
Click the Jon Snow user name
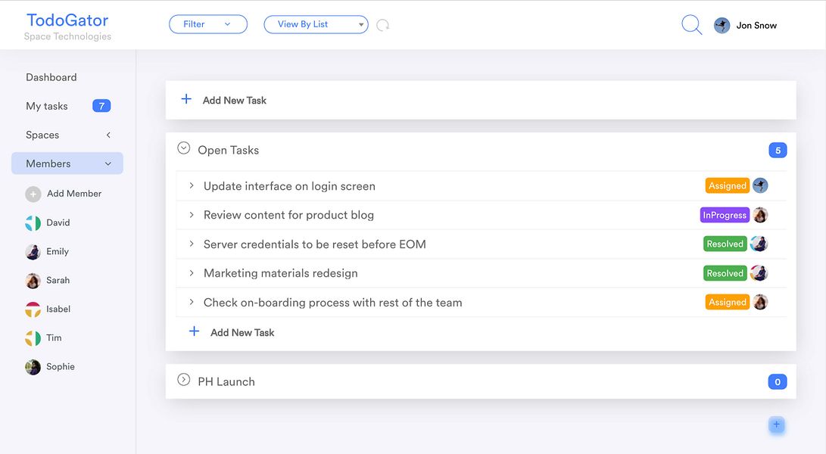pyautogui.click(x=756, y=25)
